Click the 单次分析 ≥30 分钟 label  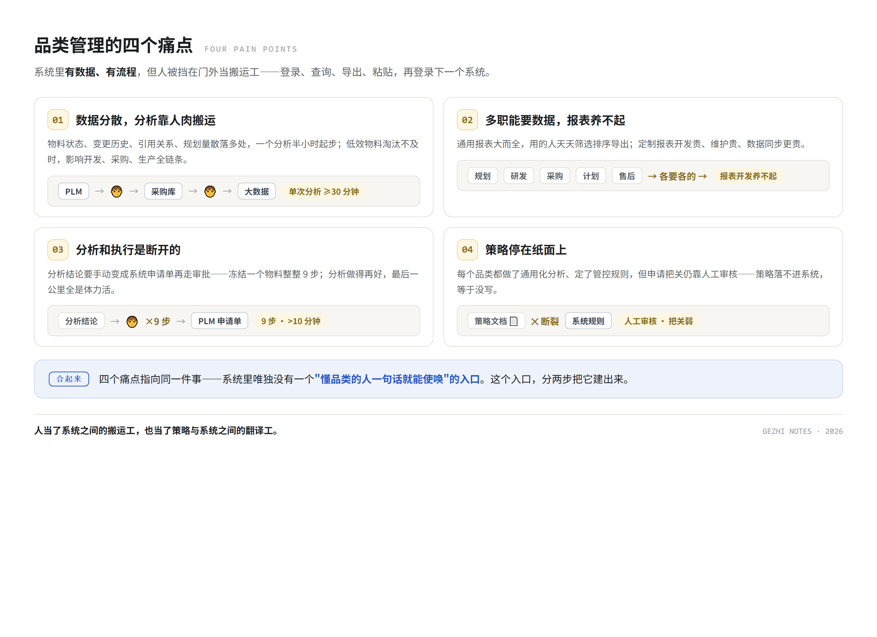pyautogui.click(x=324, y=191)
